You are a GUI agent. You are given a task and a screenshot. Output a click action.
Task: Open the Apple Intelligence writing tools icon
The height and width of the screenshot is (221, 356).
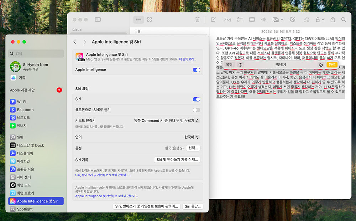click(x=293, y=20)
